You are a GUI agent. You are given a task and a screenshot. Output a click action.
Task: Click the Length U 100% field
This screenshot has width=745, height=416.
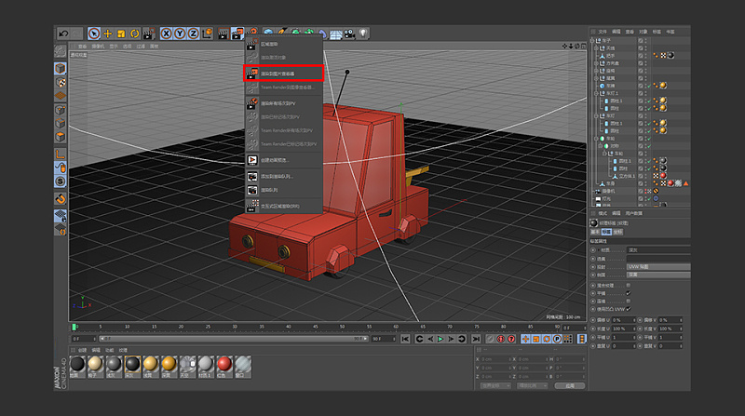(623, 329)
